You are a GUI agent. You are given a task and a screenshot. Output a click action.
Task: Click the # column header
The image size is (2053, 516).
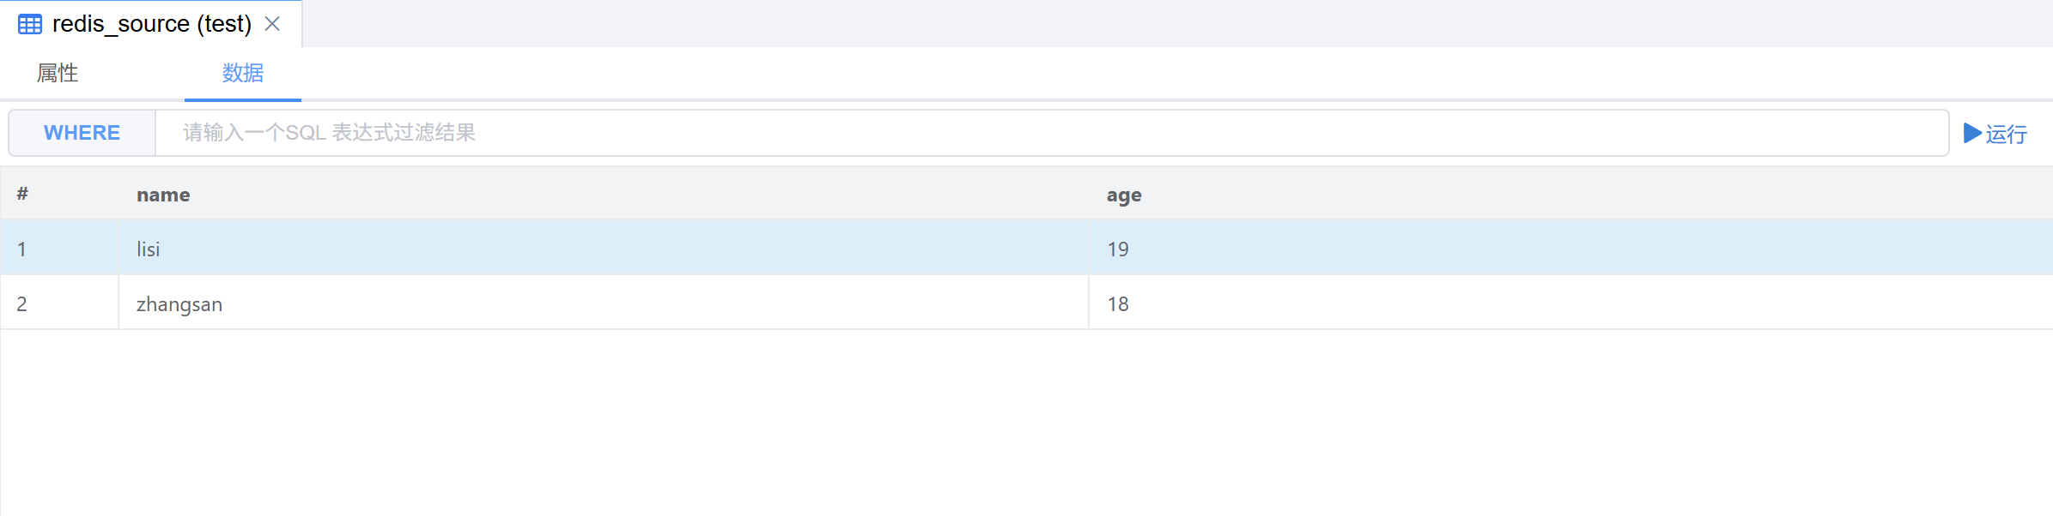[x=22, y=195]
